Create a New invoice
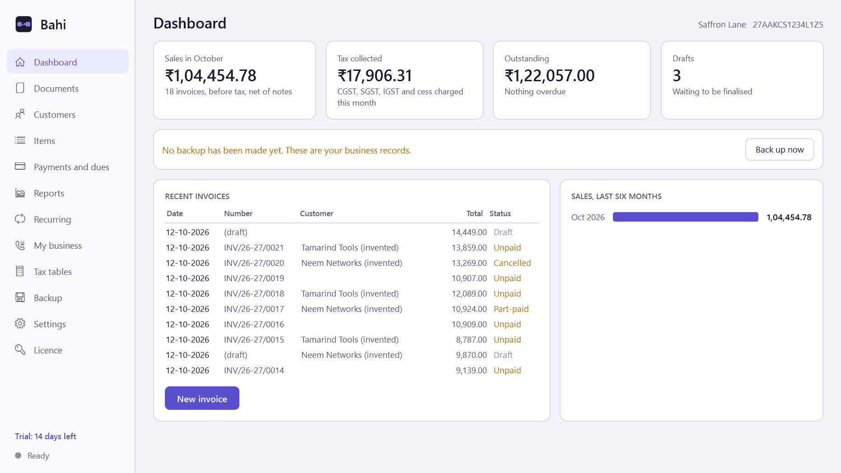The width and height of the screenshot is (841, 473). [x=202, y=398]
